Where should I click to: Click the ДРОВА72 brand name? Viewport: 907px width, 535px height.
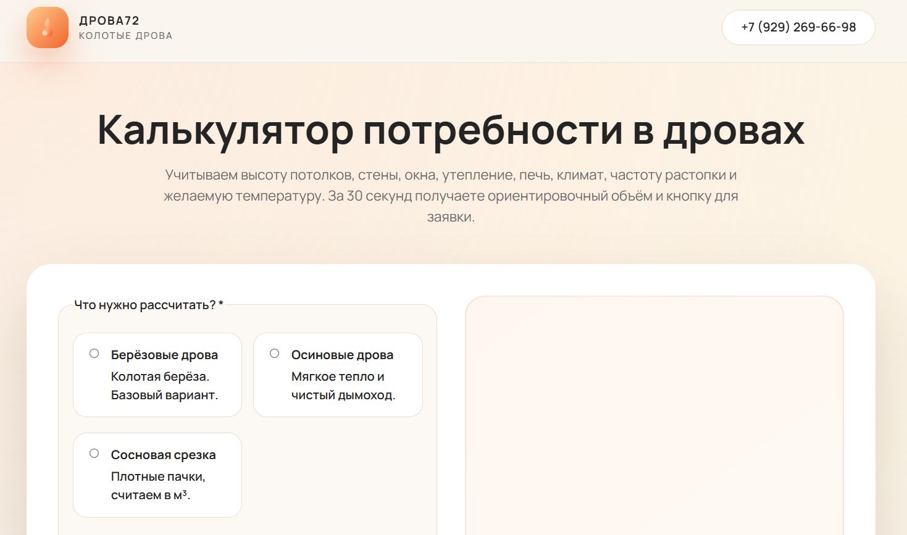(x=109, y=20)
